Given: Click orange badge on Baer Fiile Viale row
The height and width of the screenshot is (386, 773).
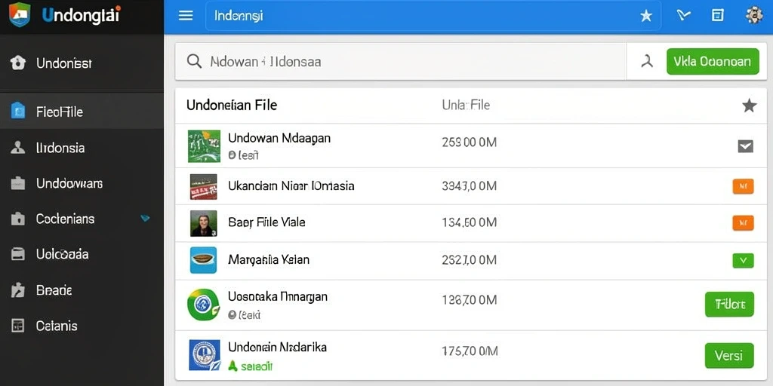Looking at the screenshot, I should (x=744, y=223).
